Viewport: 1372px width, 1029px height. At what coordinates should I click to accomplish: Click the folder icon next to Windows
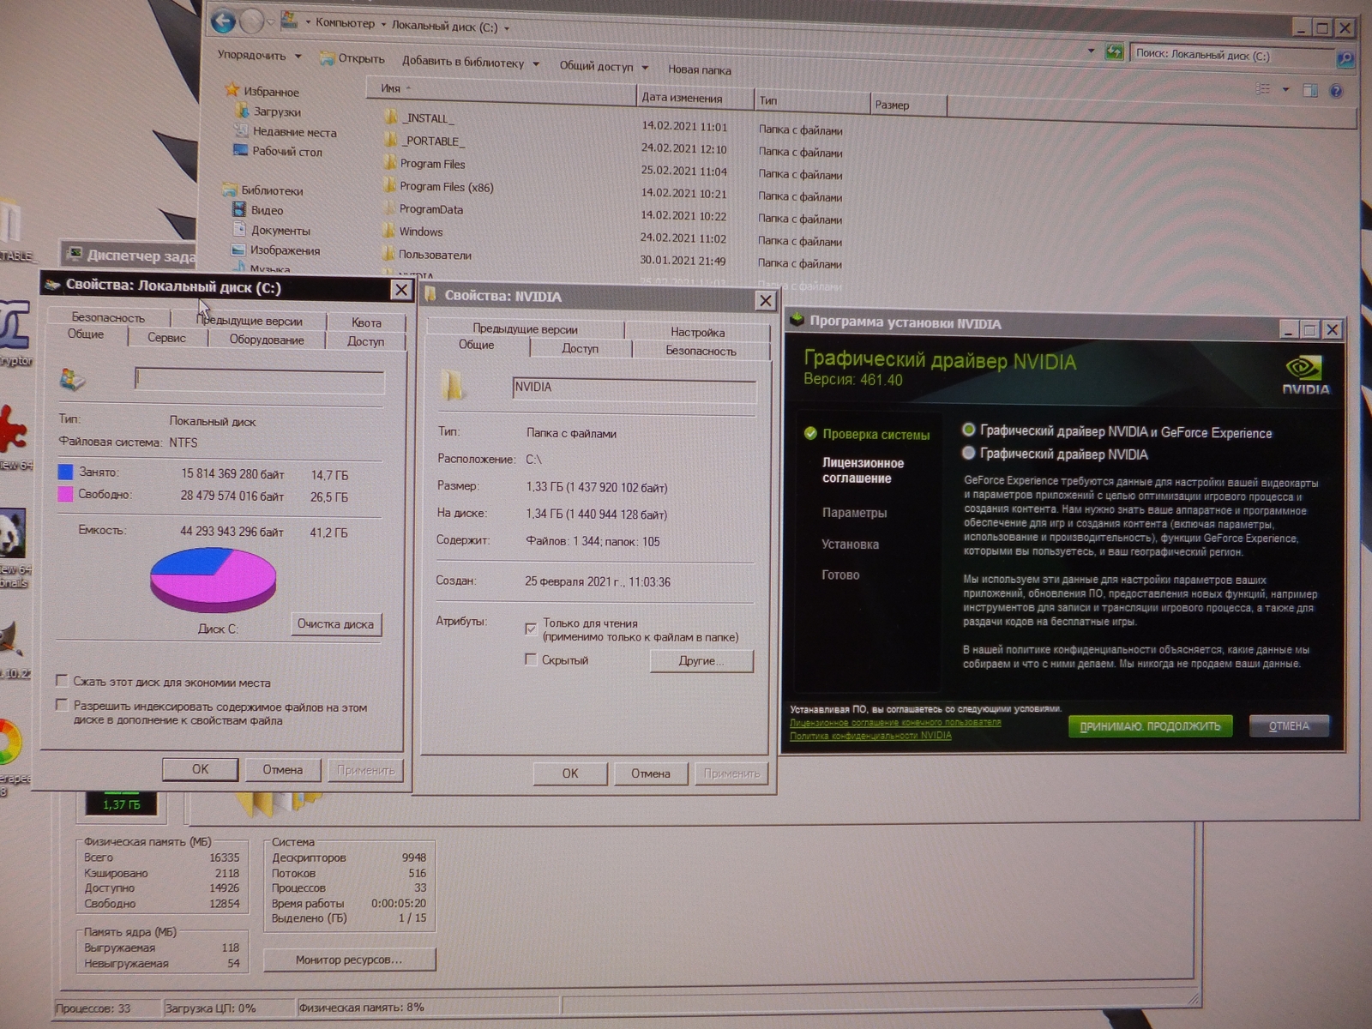(x=388, y=231)
